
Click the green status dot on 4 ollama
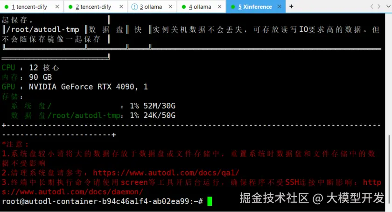[x=184, y=7]
